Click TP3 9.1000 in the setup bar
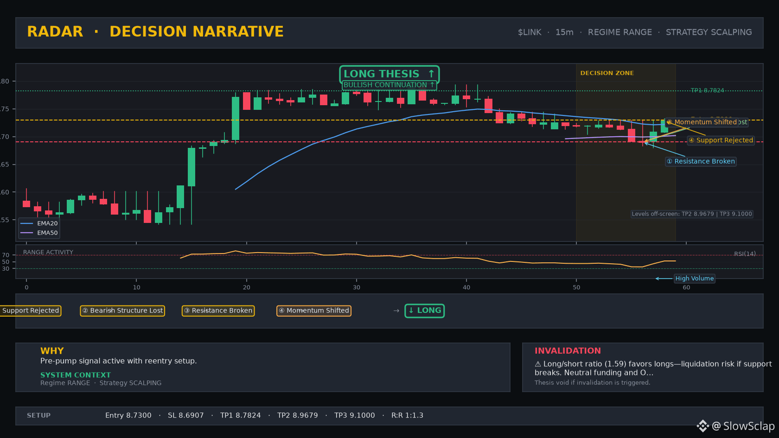Viewport: 779px width, 438px height. pyautogui.click(x=354, y=416)
